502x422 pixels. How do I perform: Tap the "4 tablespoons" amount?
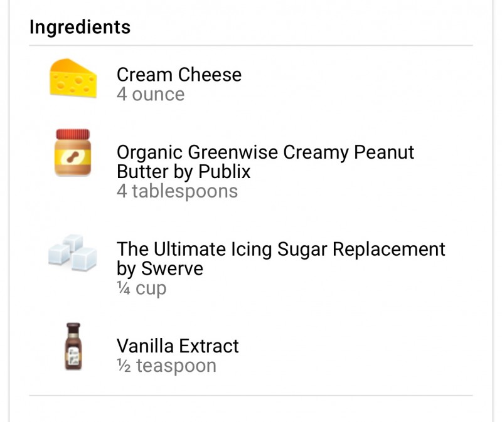click(x=177, y=191)
